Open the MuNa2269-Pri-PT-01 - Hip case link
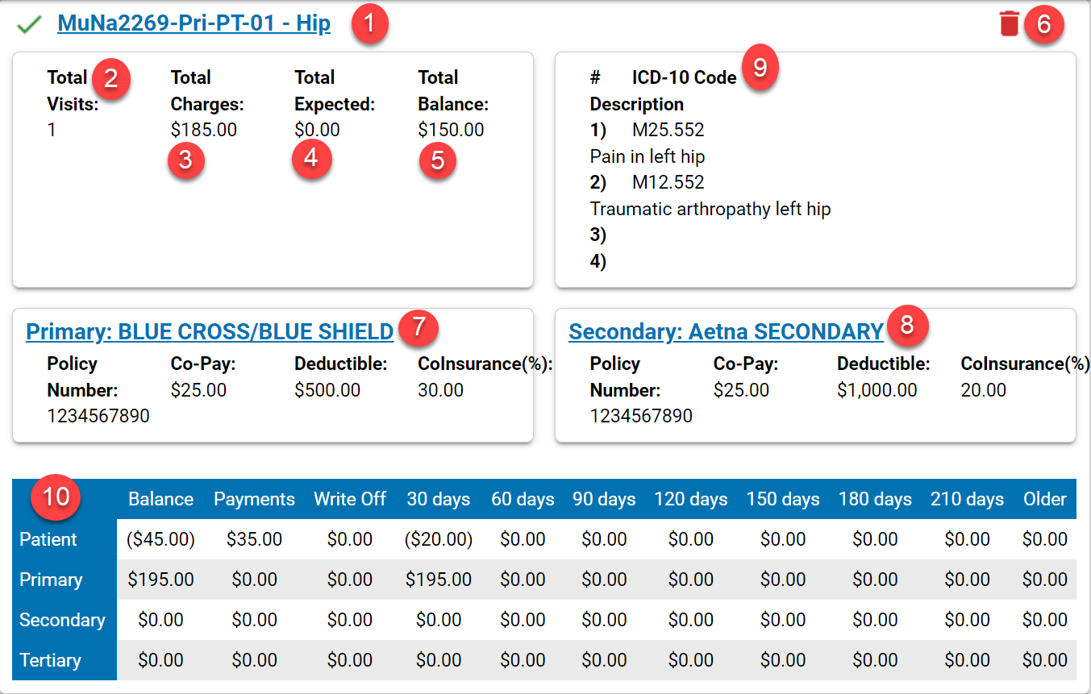The height and width of the screenshot is (694, 1091). [x=195, y=23]
